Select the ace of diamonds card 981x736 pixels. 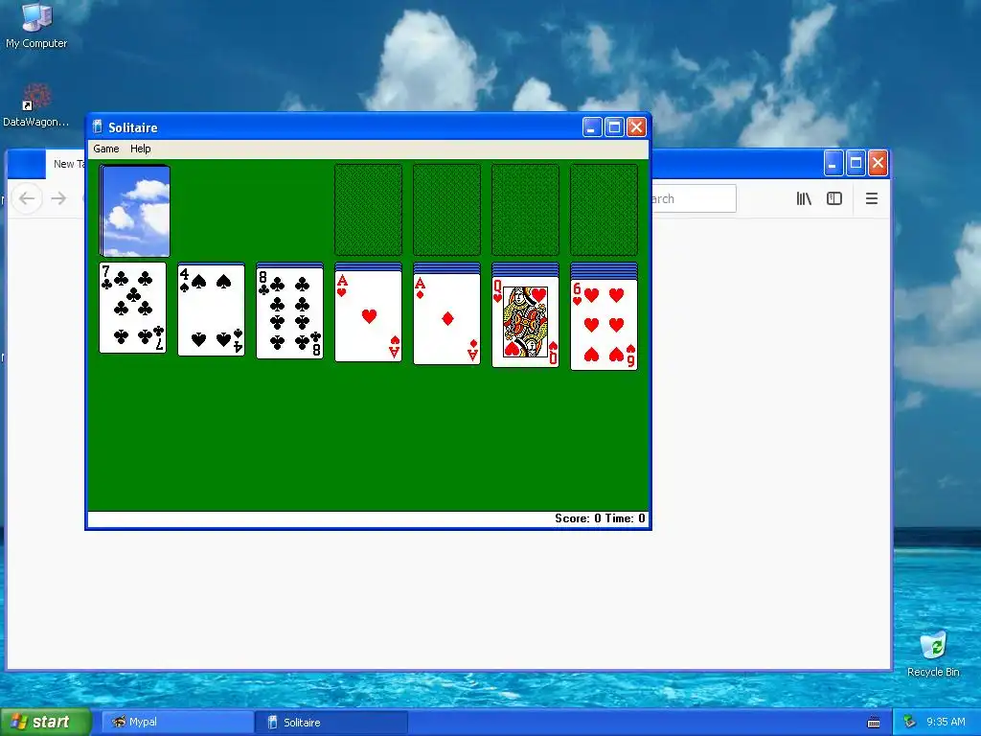pos(446,318)
